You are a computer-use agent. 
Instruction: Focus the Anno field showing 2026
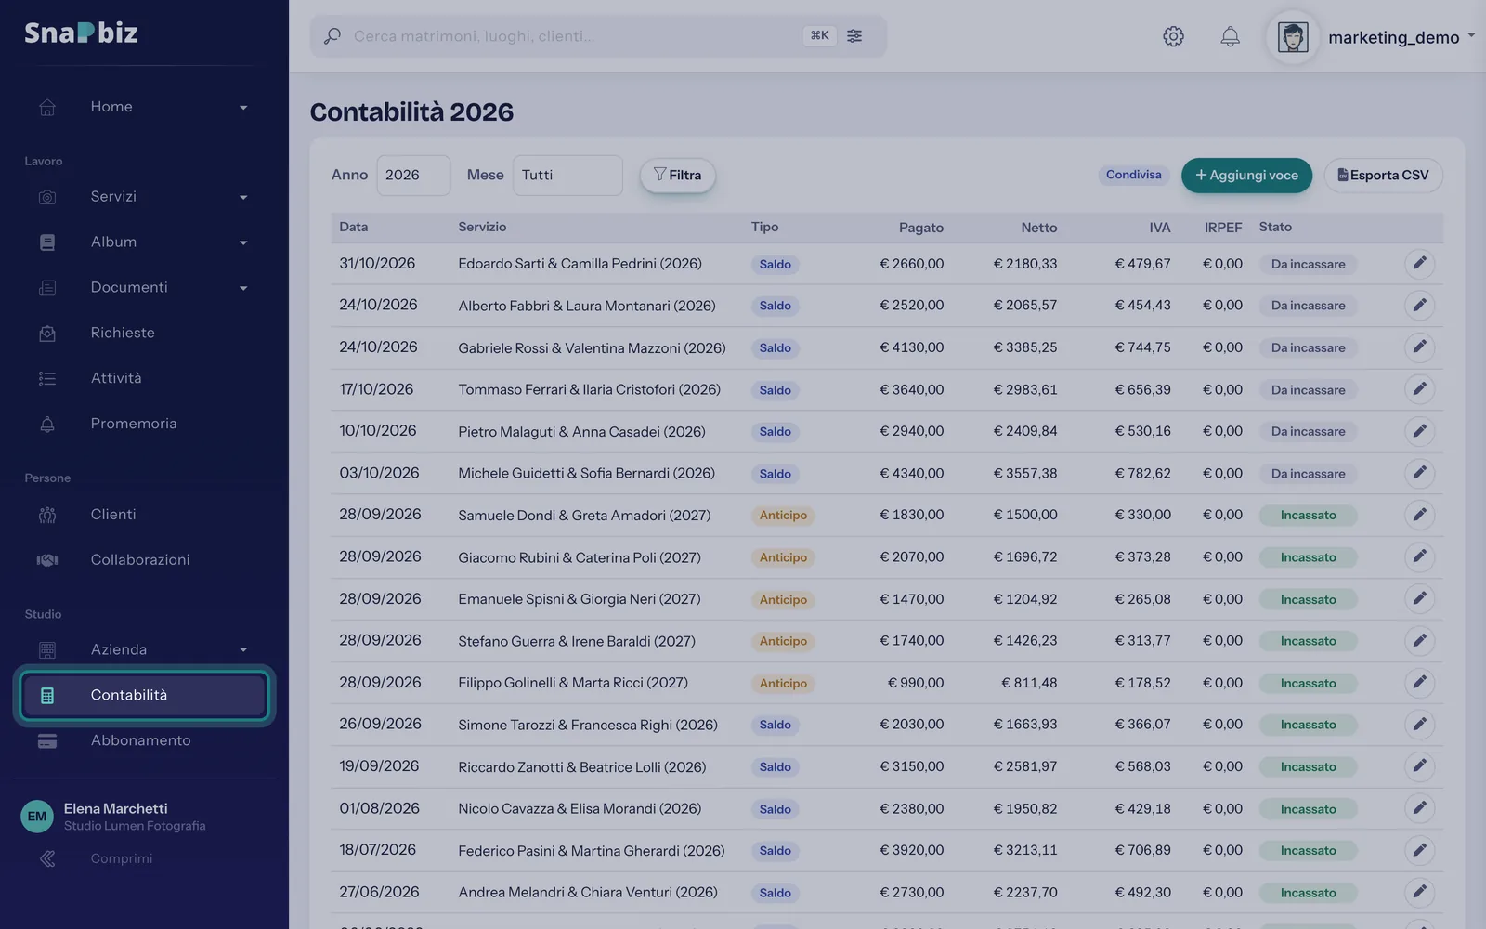pyautogui.click(x=413, y=175)
